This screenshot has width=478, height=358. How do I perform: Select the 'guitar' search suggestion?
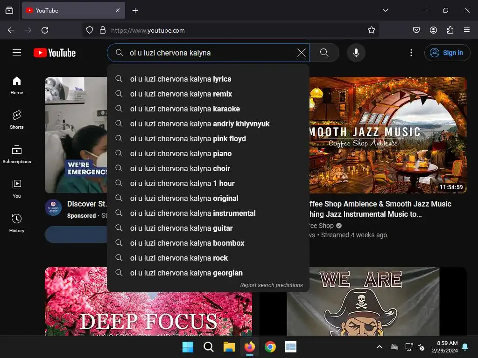point(208,228)
